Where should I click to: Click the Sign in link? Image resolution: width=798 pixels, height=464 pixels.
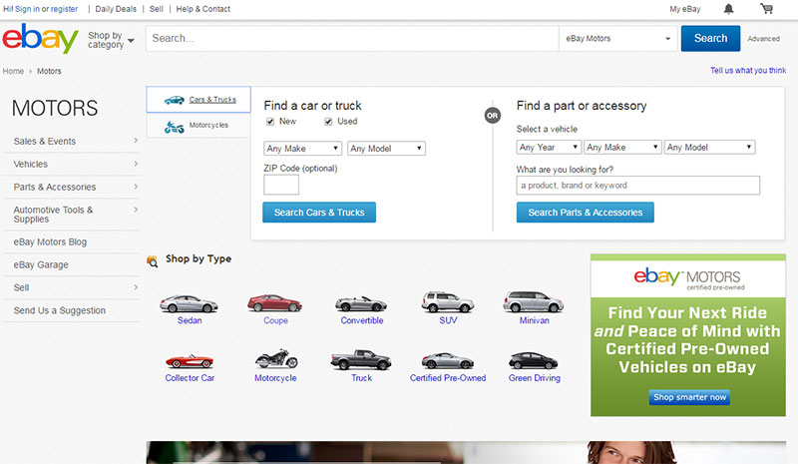[x=27, y=9]
